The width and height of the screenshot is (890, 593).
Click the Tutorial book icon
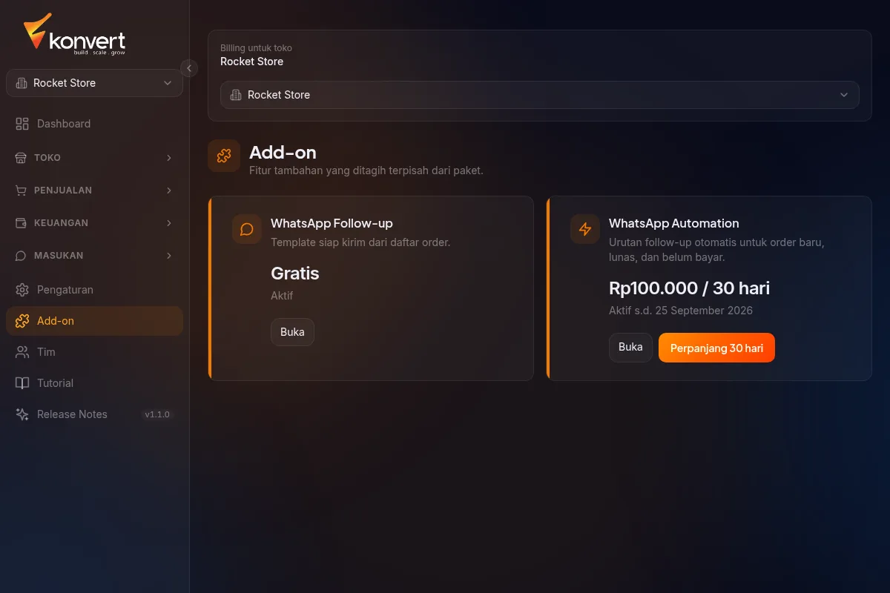[x=22, y=383]
